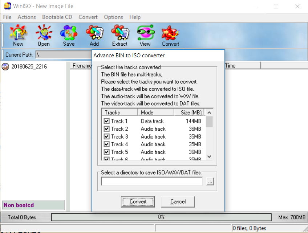Minimize the WinISO window

255,6
